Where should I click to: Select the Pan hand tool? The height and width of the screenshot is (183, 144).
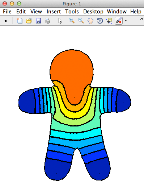point(90,21)
